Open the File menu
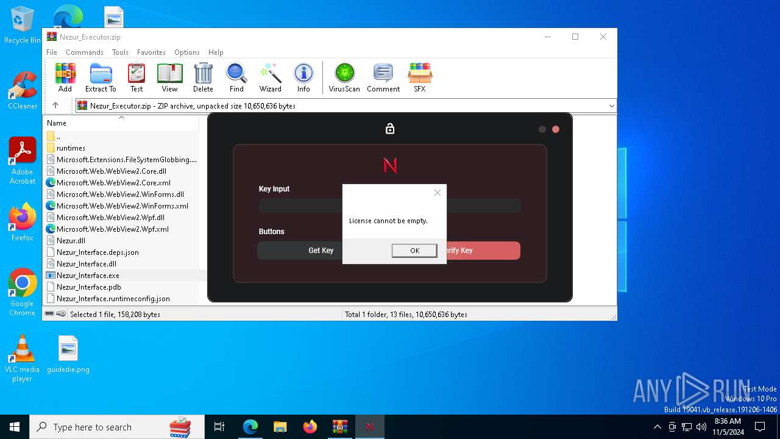The width and height of the screenshot is (780, 439). pos(52,52)
